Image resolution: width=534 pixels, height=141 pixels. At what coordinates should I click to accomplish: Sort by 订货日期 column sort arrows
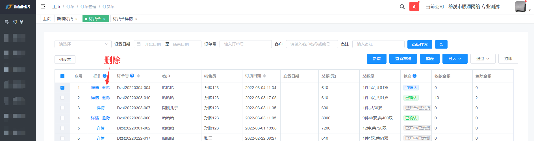pos(264,76)
